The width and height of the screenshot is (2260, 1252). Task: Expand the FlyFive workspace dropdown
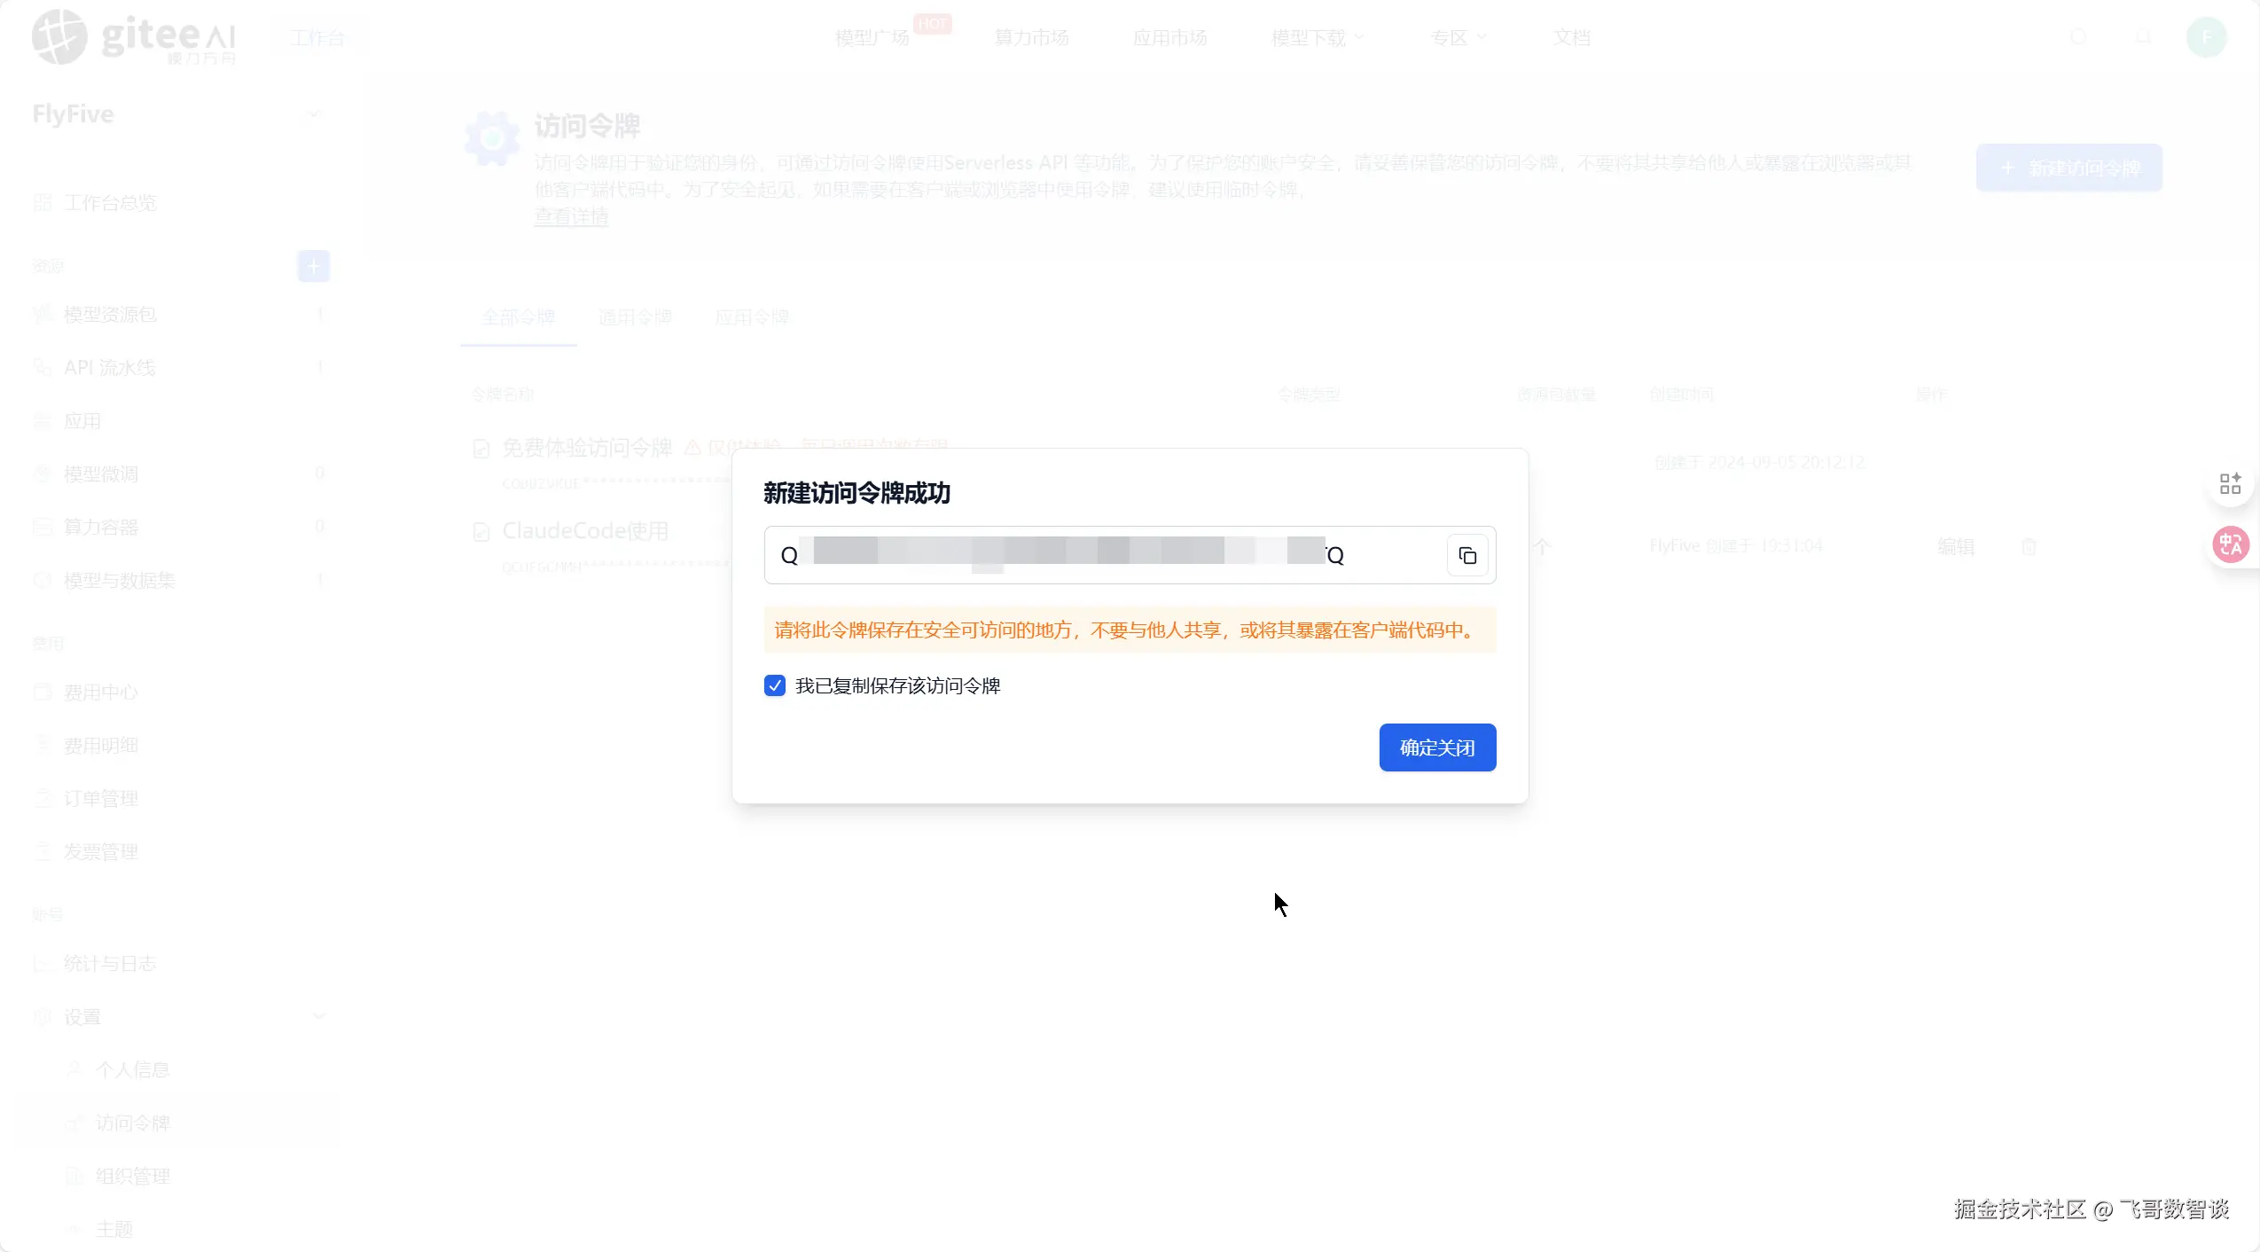point(313,114)
